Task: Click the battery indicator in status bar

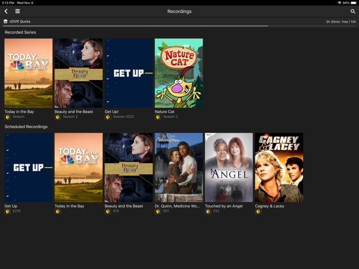Action: pos(353,3)
